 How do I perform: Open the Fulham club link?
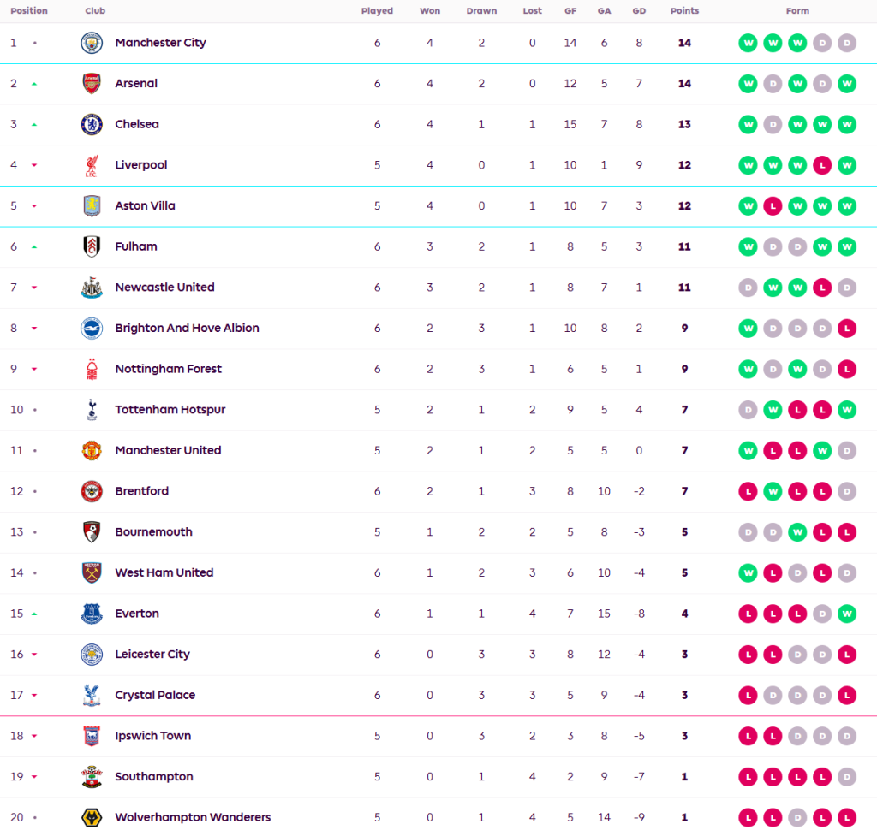coord(136,246)
